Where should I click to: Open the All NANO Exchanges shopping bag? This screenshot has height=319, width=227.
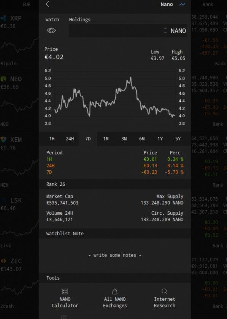click(x=115, y=299)
